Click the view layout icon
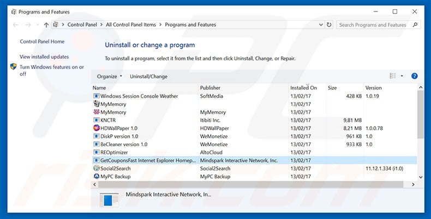This screenshot has width=431, height=219. 393,76
